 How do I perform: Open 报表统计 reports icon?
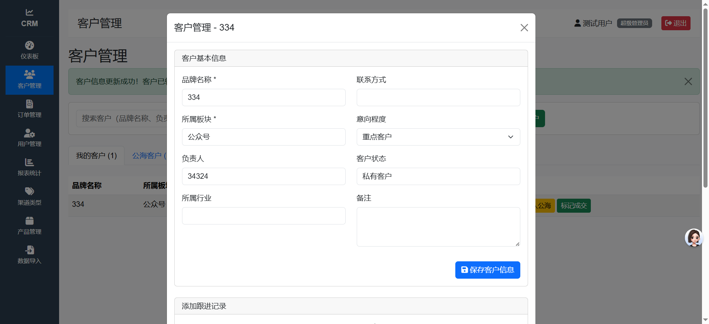point(30,162)
